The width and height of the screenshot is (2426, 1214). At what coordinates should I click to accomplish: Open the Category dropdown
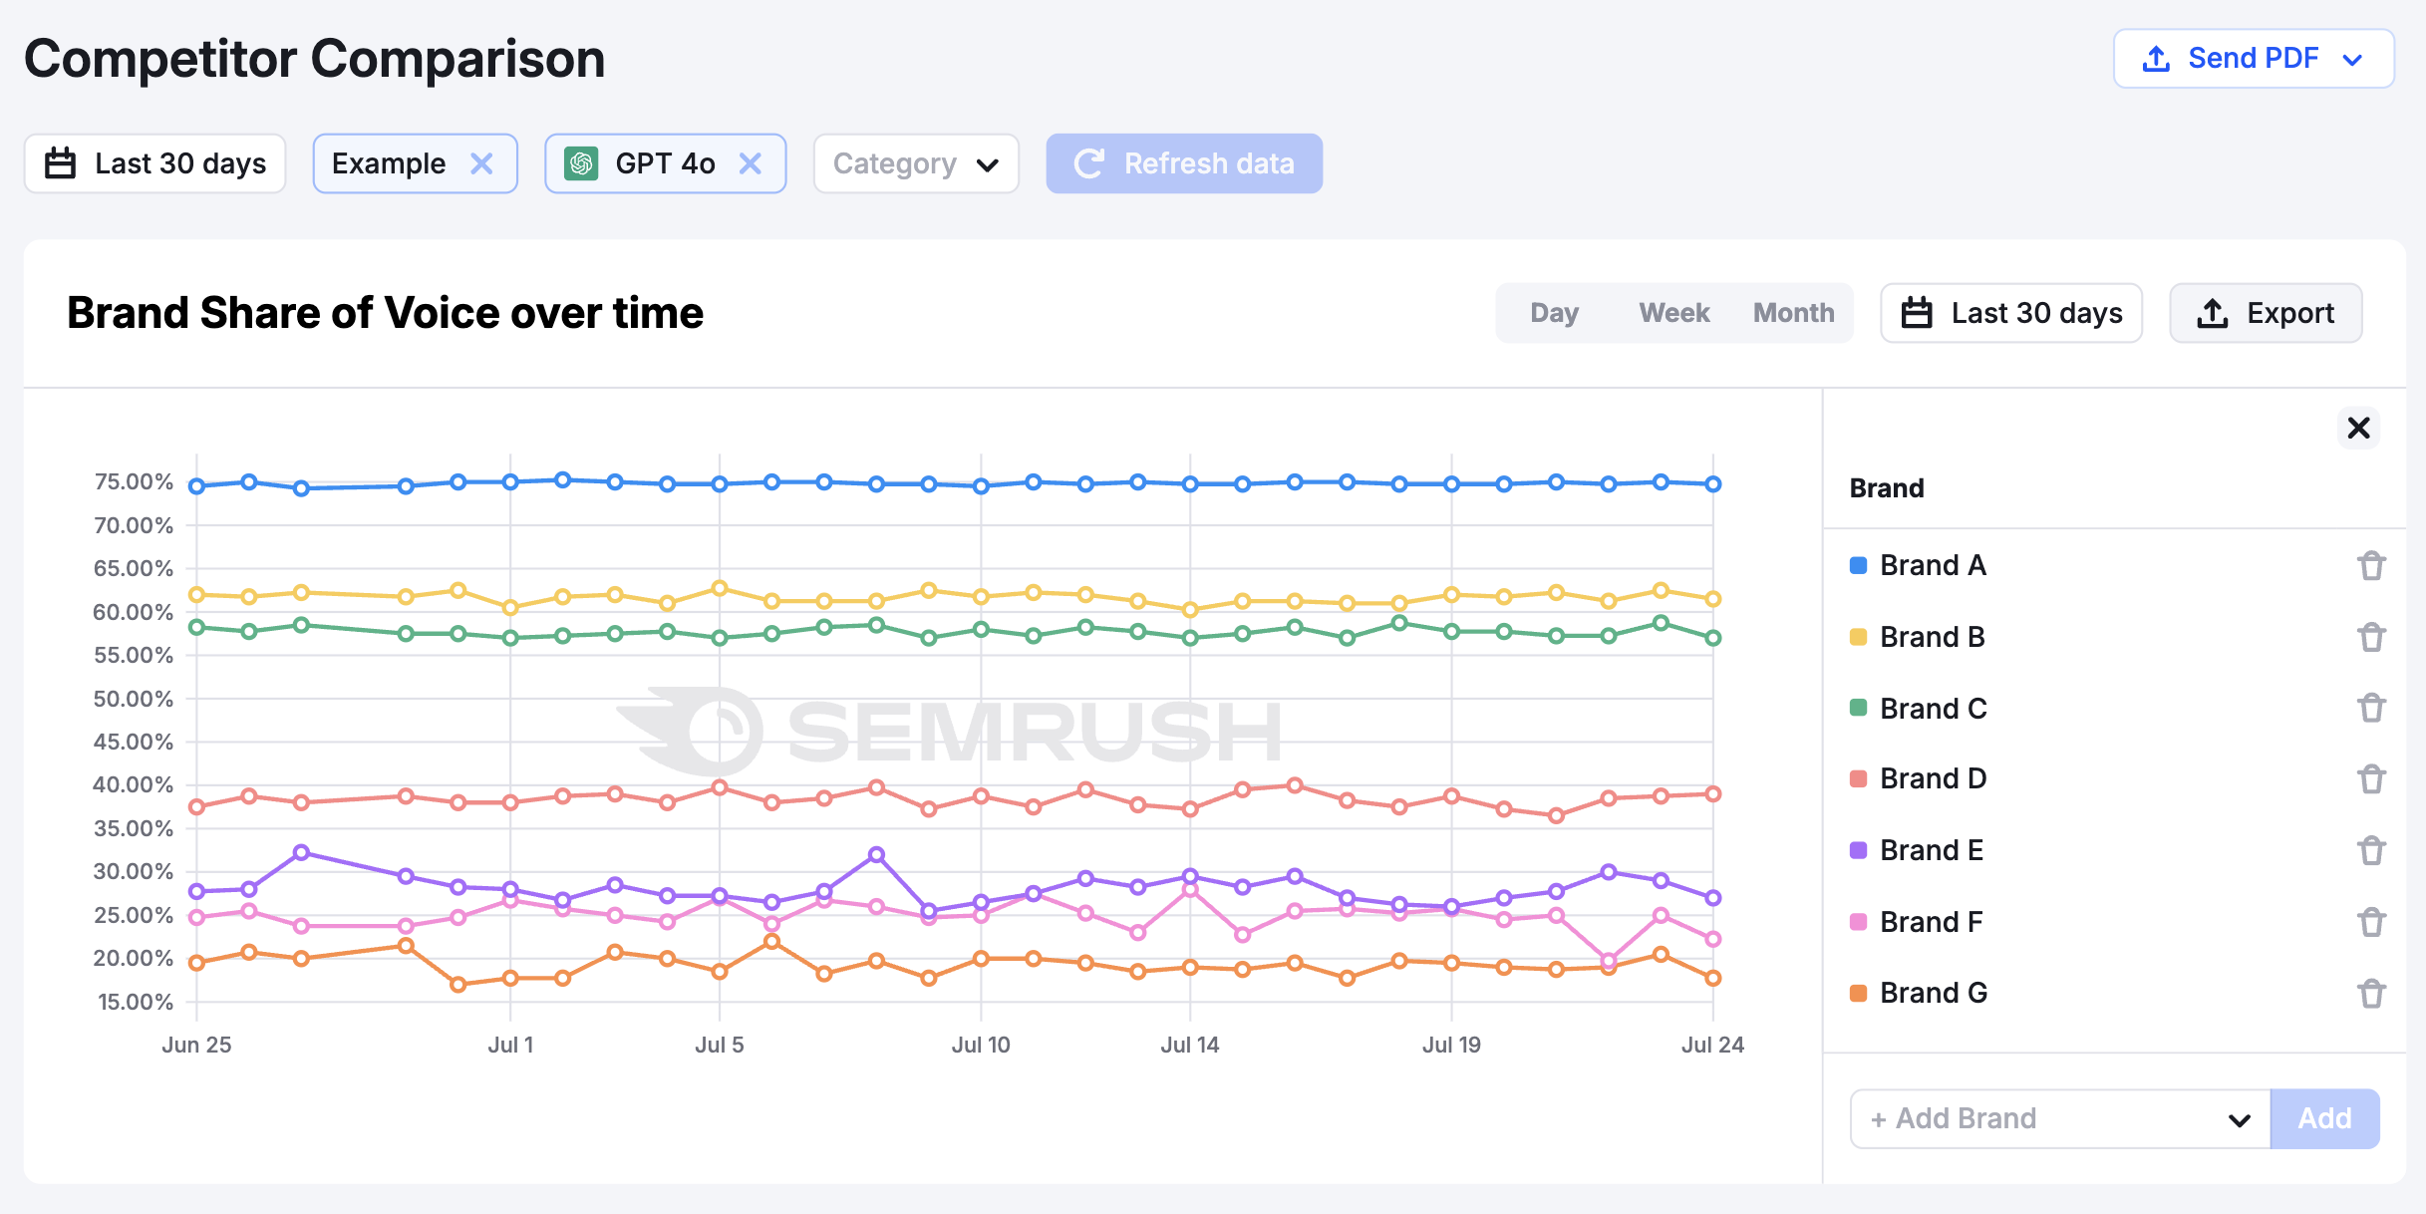click(914, 162)
